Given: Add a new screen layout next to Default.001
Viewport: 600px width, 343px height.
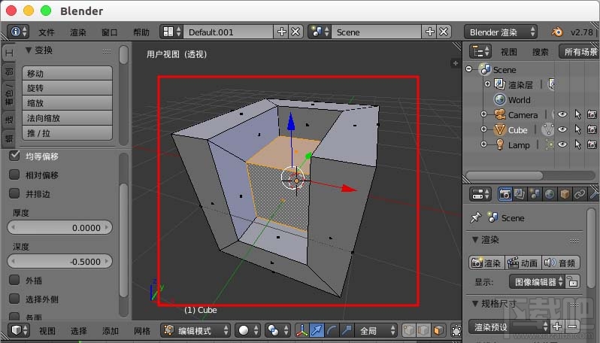Looking at the screenshot, I should [281, 32].
